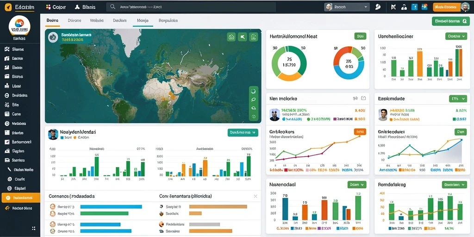Click the search field in top bar
This screenshot has width=474, height=237.
coord(191,6)
